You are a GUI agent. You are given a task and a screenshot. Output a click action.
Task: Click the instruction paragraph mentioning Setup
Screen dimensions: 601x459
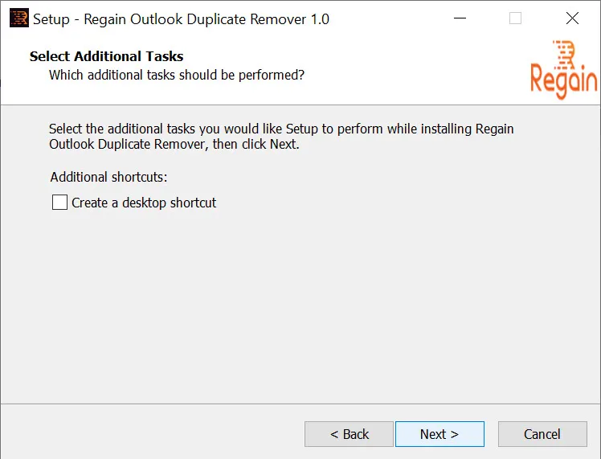point(281,137)
